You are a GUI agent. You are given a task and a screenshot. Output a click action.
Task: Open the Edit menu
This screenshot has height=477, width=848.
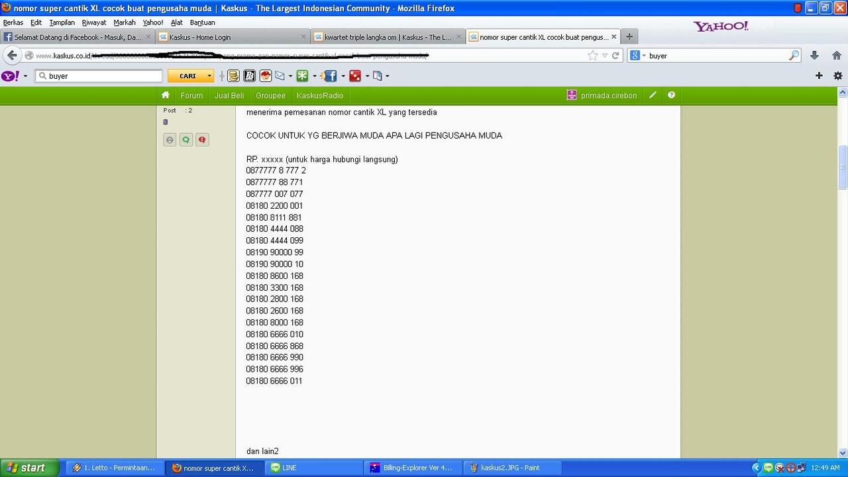click(36, 23)
